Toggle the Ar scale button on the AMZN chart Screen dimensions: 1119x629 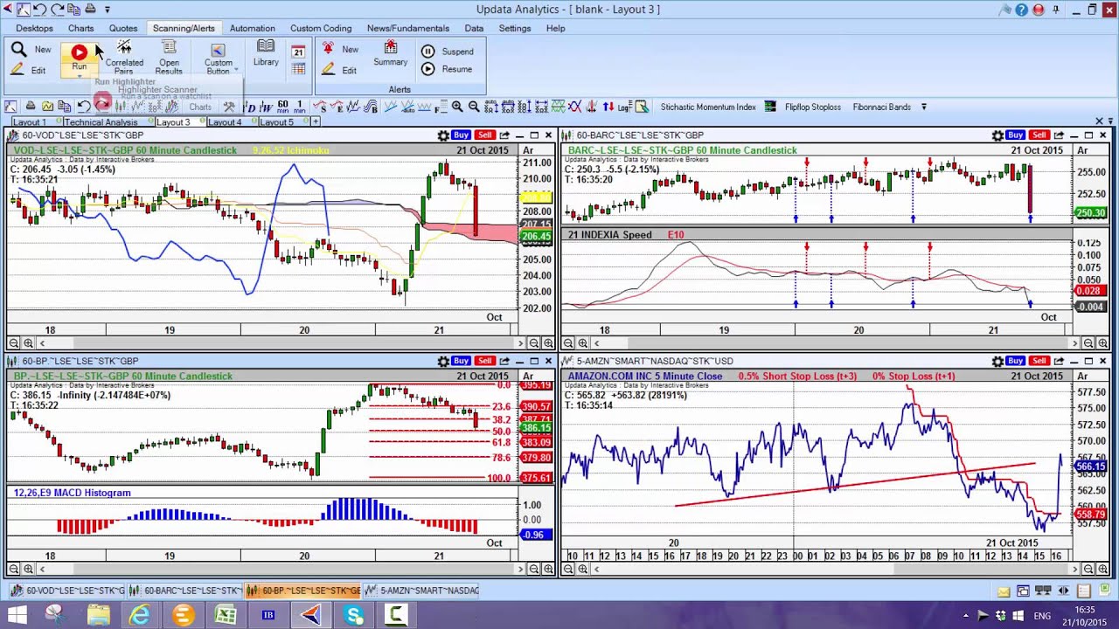(x=1082, y=376)
